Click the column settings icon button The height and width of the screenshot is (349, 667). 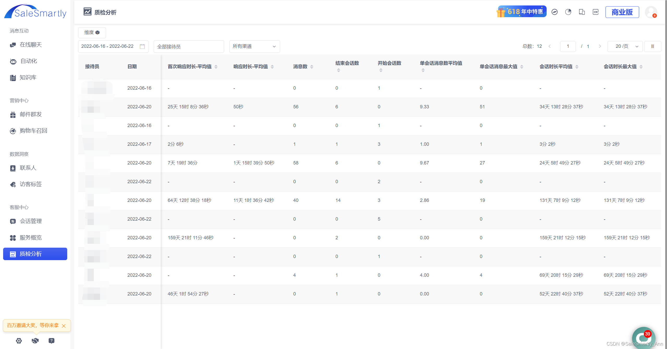pos(652,46)
